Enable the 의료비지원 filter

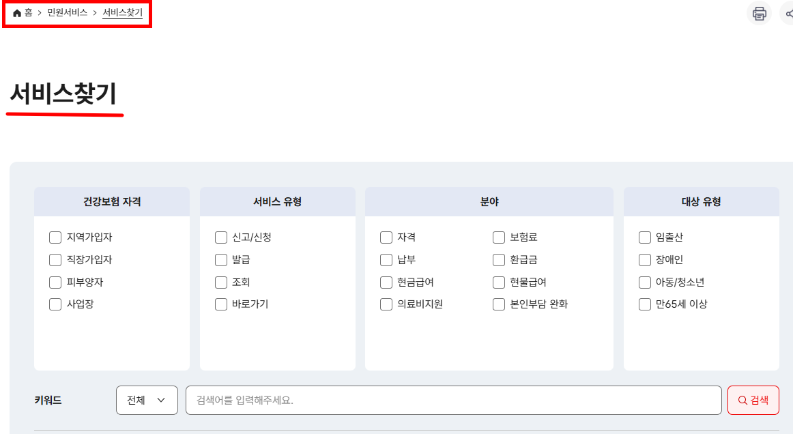tap(386, 304)
